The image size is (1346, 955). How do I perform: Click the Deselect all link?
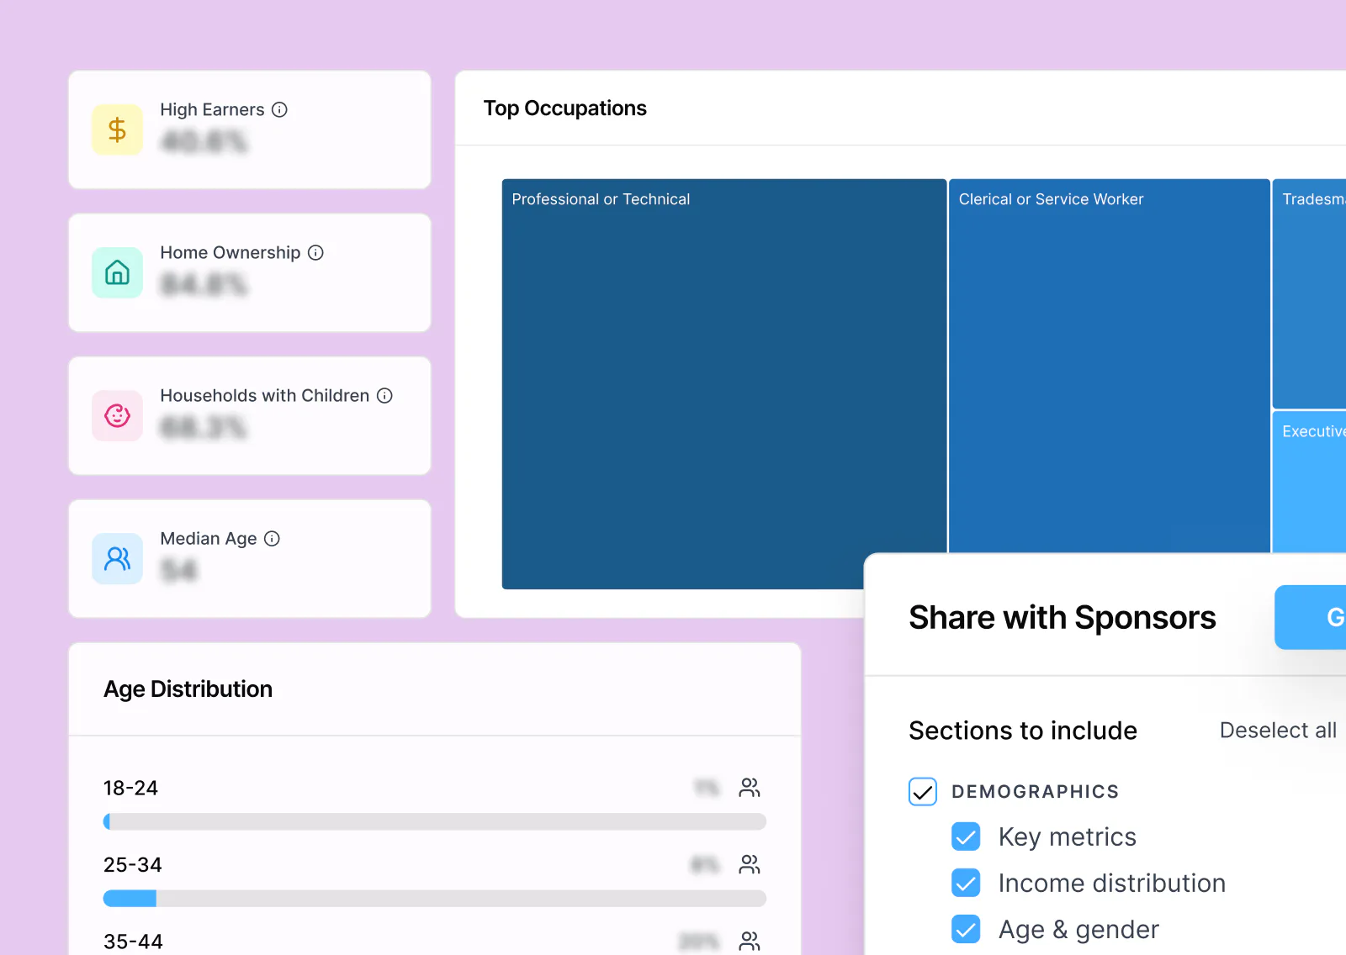coord(1278,731)
